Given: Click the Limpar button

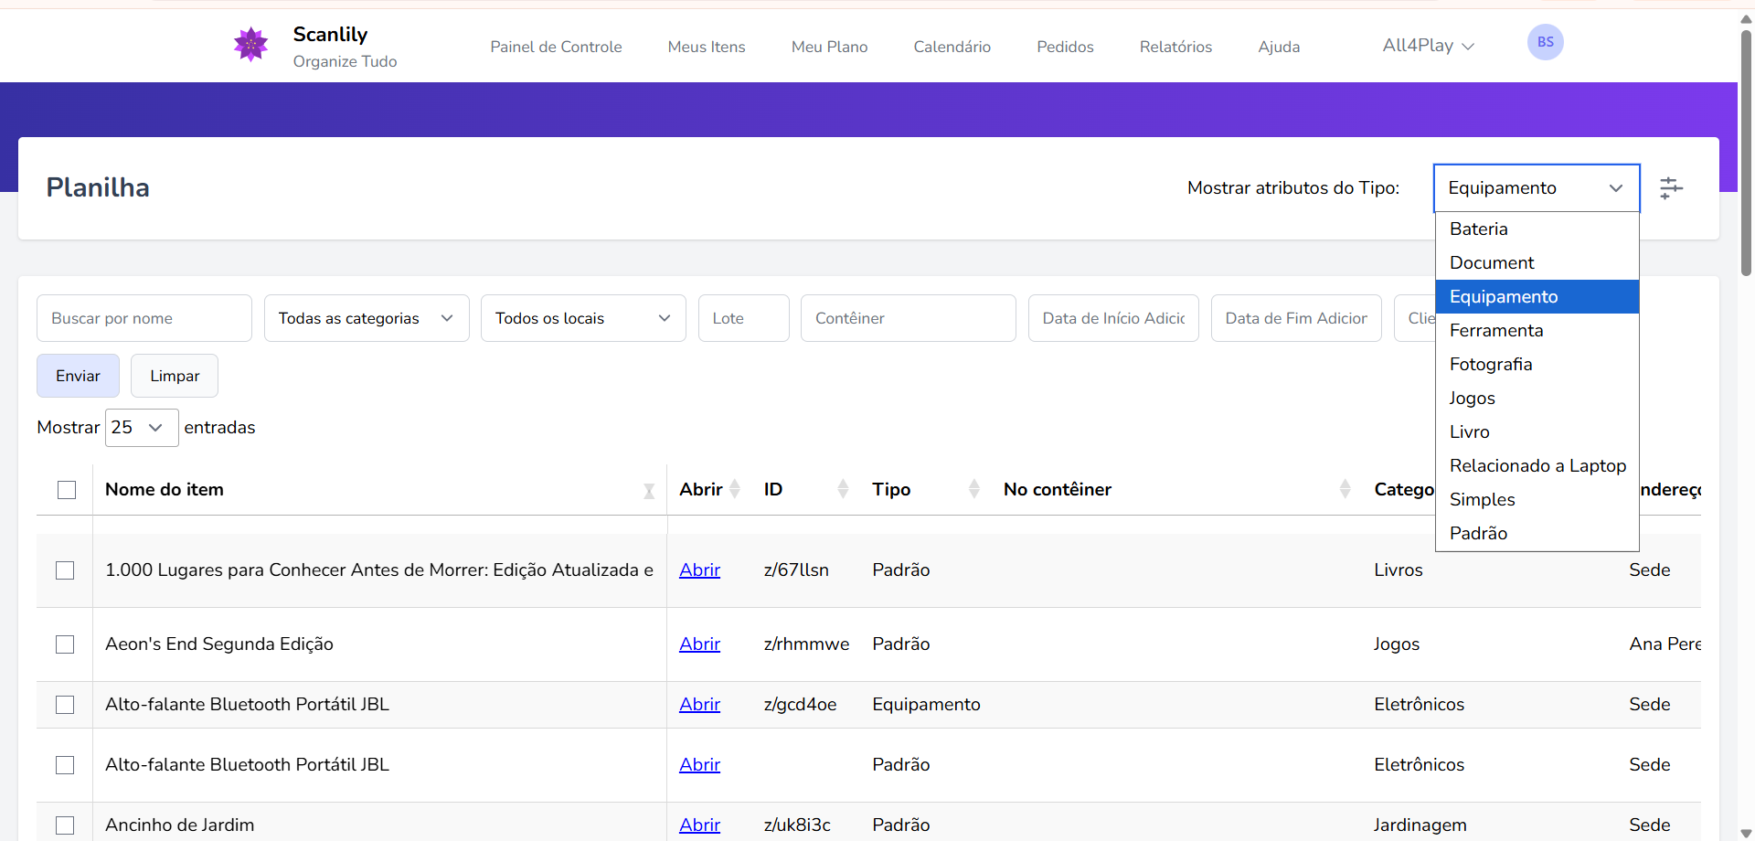Looking at the screenshot, I should 175,376.
